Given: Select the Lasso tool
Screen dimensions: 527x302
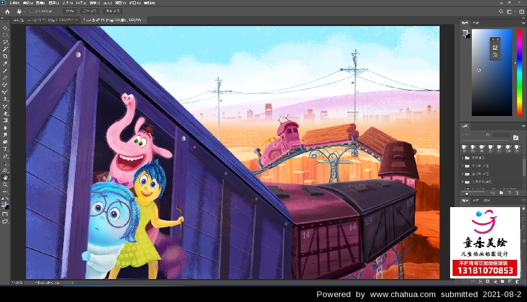Looking at the screenshot, I should click(x=5, y=42).
